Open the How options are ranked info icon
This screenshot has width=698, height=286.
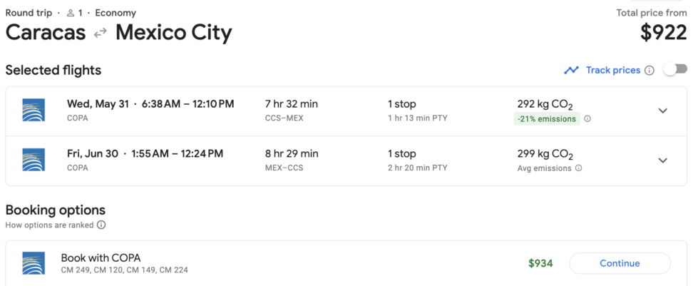tap(101, 225)
